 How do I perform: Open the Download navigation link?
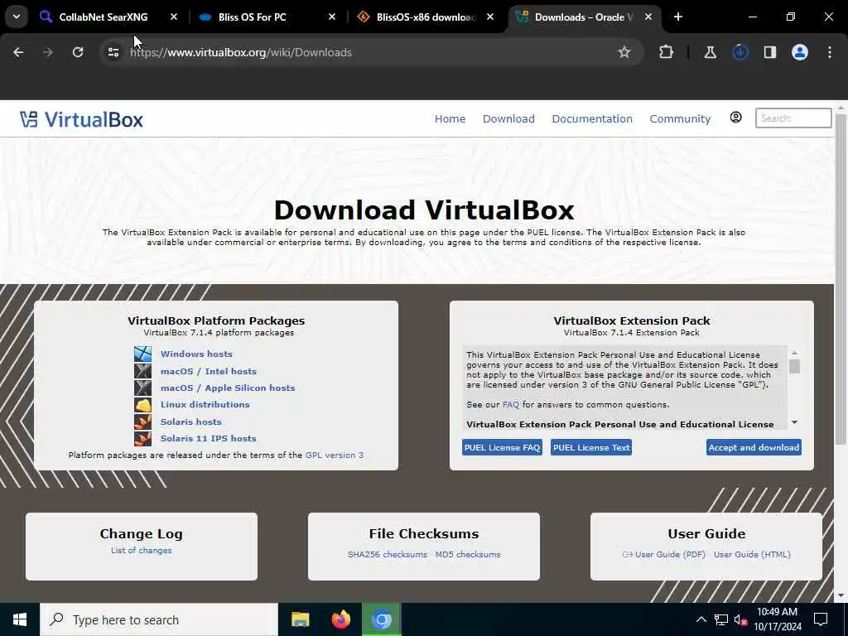coord(508,118)
